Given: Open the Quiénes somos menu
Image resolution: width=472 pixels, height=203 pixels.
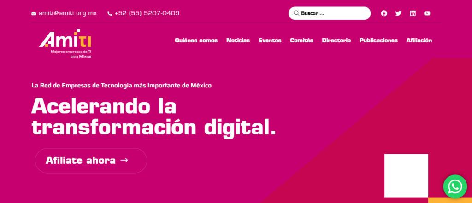Looking at the screenshot, I should point(196,41).
